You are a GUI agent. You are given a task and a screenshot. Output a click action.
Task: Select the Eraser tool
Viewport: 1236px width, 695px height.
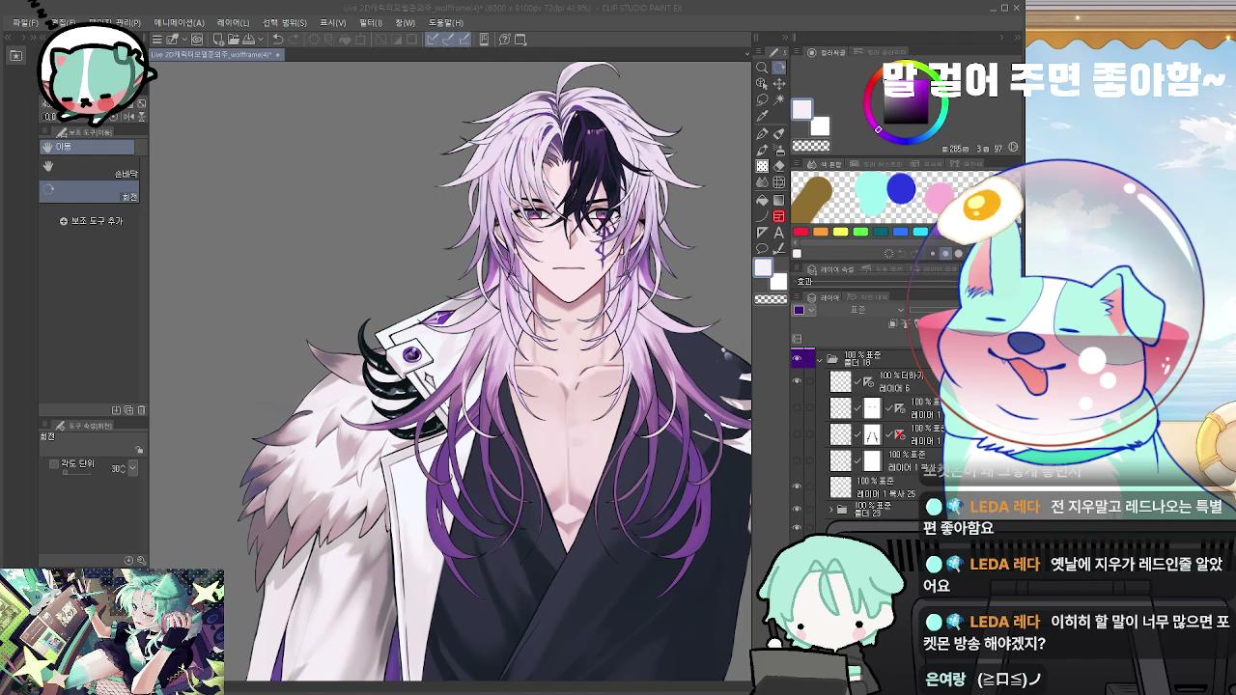coord(779,166)
